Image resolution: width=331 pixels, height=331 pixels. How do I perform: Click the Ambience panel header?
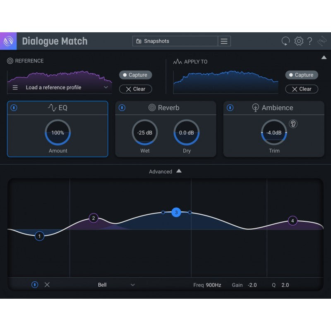tap(274, 108)
